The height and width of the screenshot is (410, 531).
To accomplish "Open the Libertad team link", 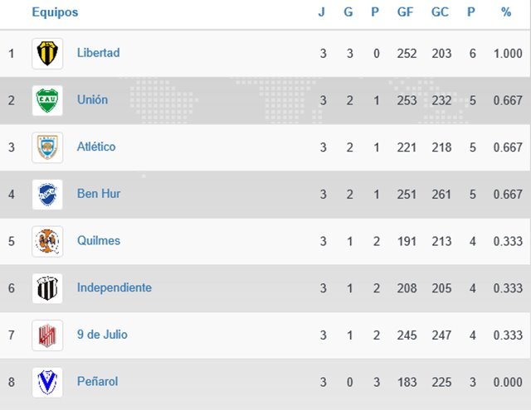I will tap(98, 53).
